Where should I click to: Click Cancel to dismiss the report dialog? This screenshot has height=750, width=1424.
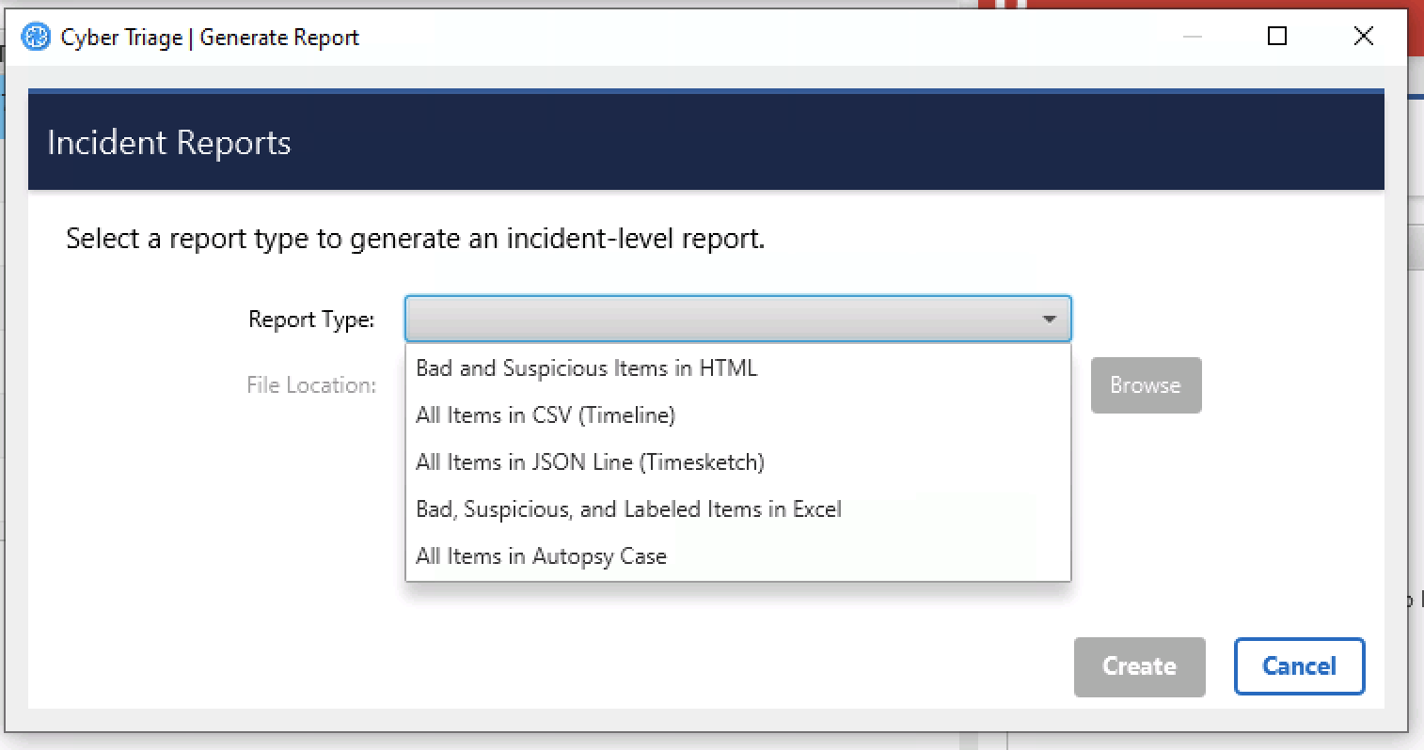[x=1299, y=666]
